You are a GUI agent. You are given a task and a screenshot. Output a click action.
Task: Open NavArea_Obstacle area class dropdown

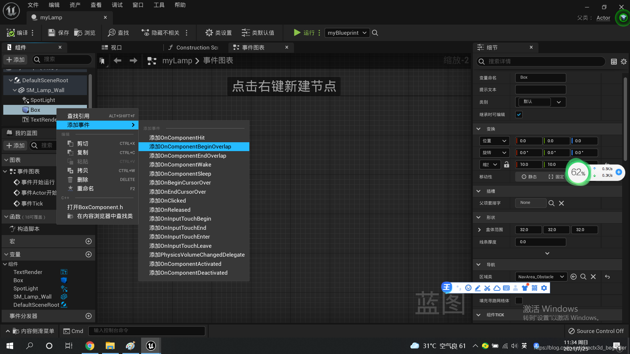(541, 277)
